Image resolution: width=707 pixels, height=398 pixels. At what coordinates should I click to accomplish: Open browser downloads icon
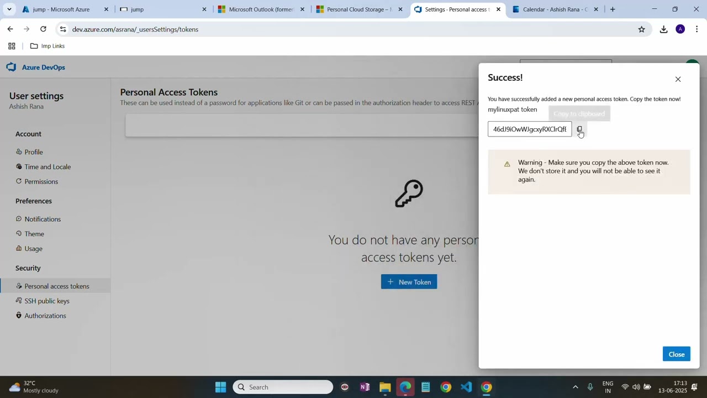coord(663,29)
